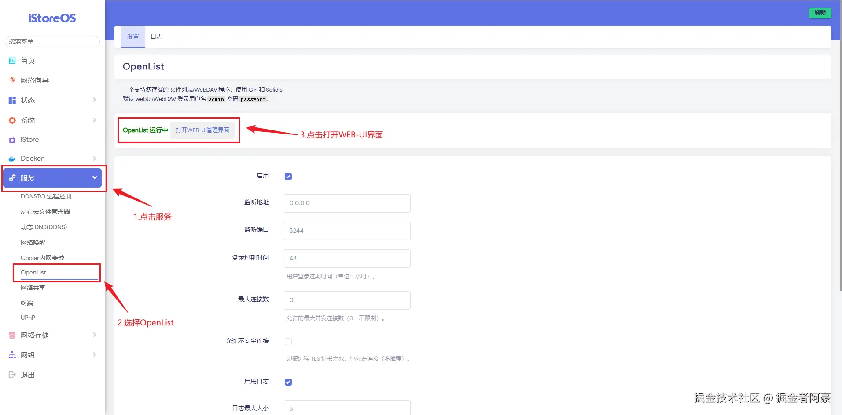
Task: Click the Docker whale icon
Action: [x=12, y=159]
